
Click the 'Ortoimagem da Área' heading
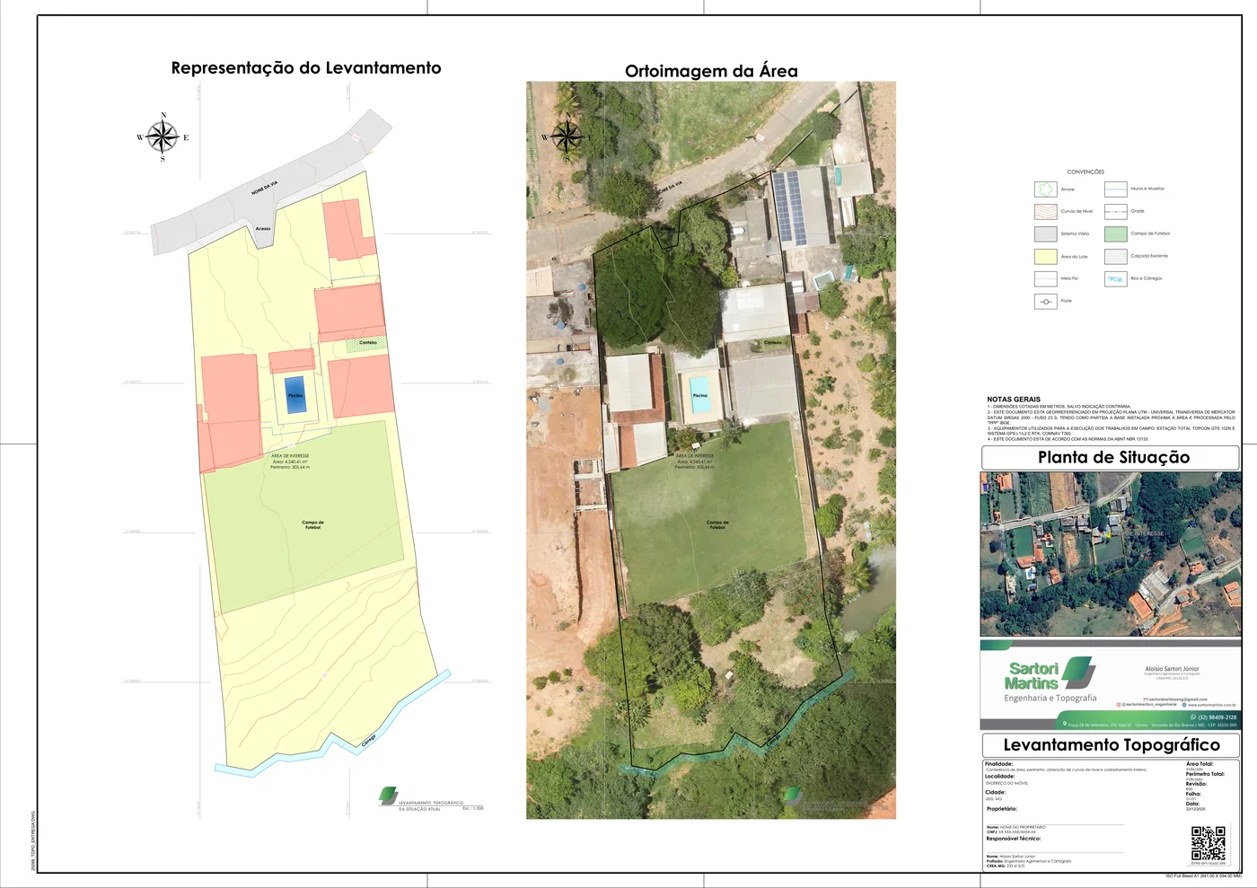[x=711, y=71]
